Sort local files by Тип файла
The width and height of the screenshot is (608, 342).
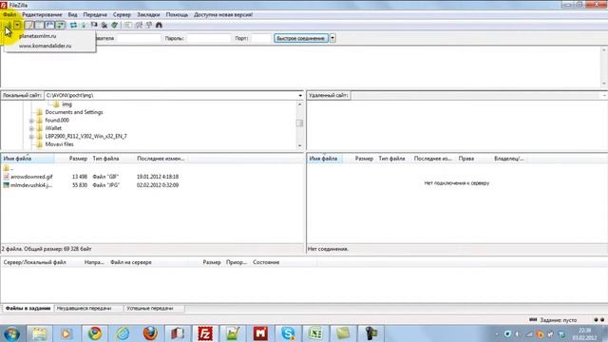(x=105, y=159)
